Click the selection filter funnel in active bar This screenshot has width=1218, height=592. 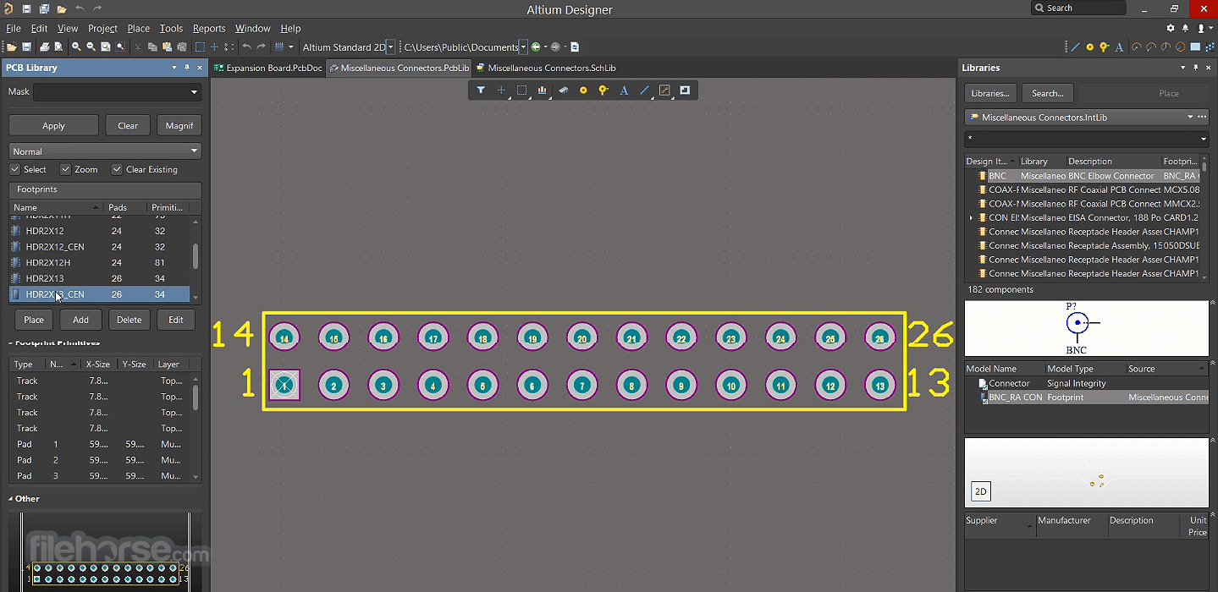481,90
